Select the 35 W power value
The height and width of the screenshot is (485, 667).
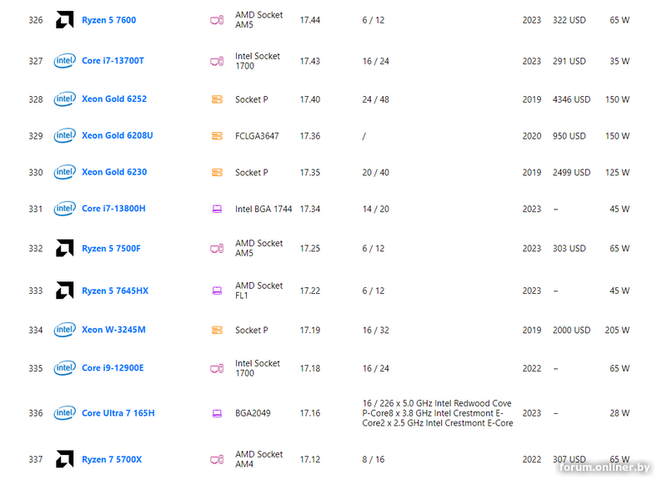[x=619, y=61]
